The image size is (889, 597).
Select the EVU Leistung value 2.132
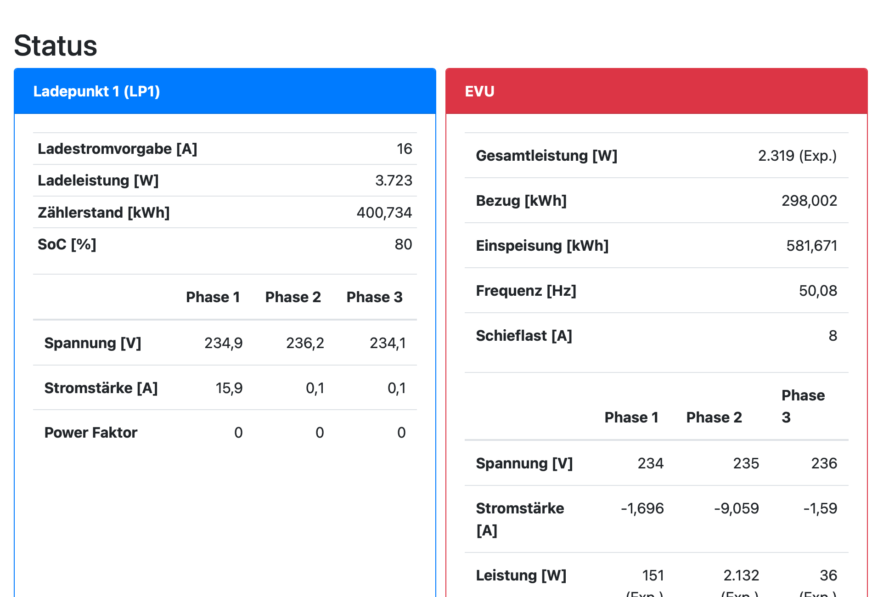(741, 575)
